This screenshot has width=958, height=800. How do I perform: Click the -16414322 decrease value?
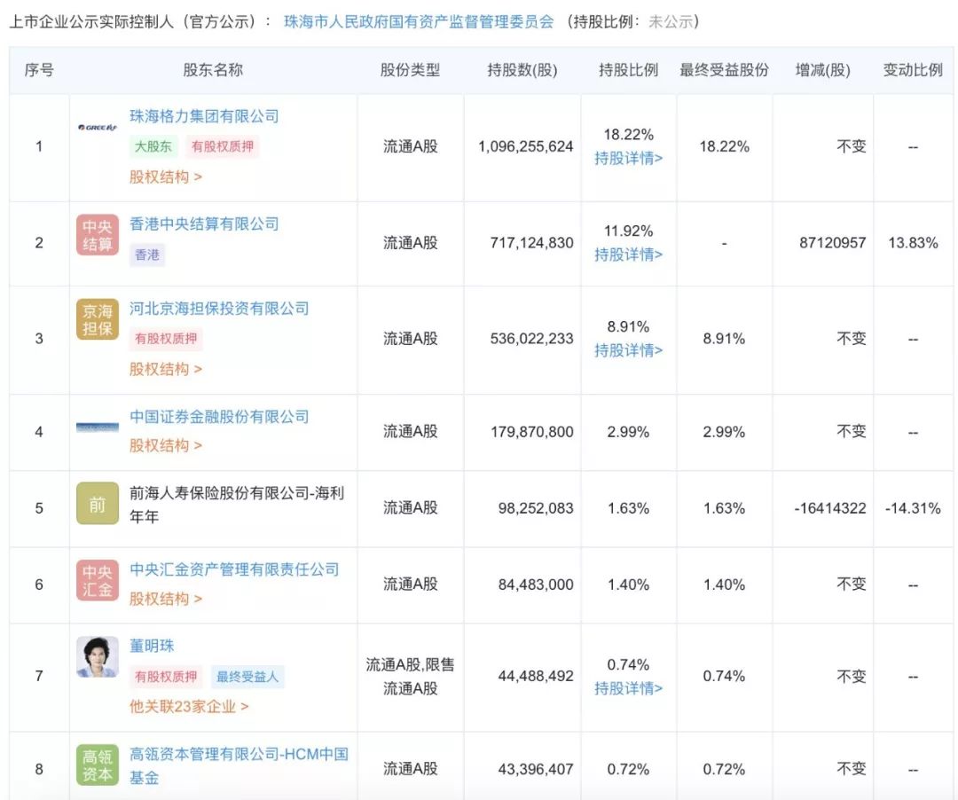(830, 508)
